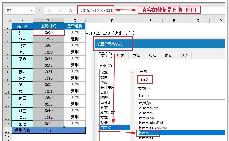The height and width of the screenshot is (141, 229).
Task: Click the 是否迟到 header cell
Action: pyautogui.click(x=75, y=26)
